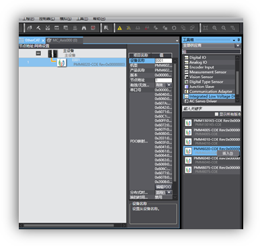Click the keyword search field in toolbox
This screenshot has width=260, height=246.
coord(212,109)
